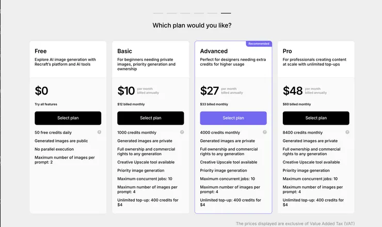Jump to the fourth progress step dash

[x=199, y=13]
